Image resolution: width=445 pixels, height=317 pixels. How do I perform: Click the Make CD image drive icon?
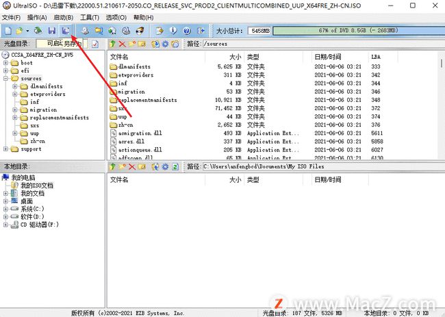(85, 30)
